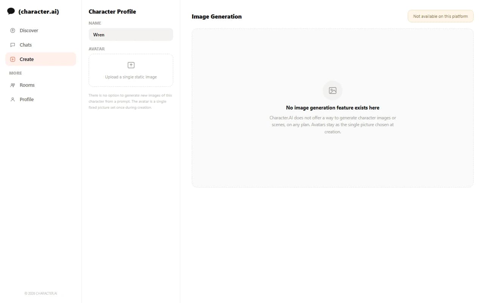Select Create in the sidebar

41,59
